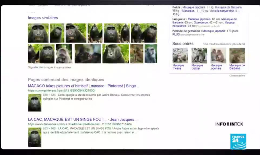Select the Macaque de Barbarie picture
Viewport: 260px width, 155px height.
click(x=237, y=55)
